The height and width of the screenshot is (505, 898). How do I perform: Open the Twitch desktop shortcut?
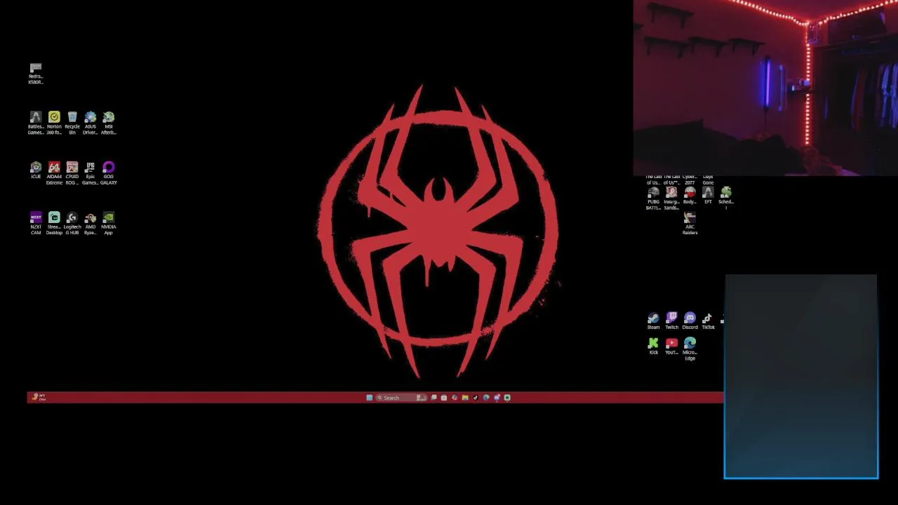tap(671, 321)
